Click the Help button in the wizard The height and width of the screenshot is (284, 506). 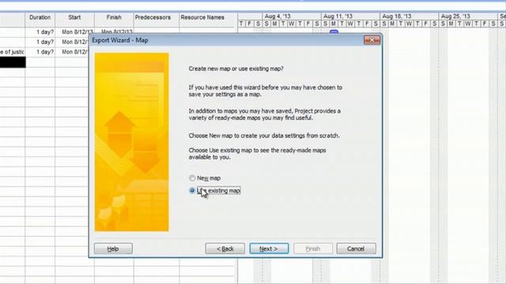point(113,248)
